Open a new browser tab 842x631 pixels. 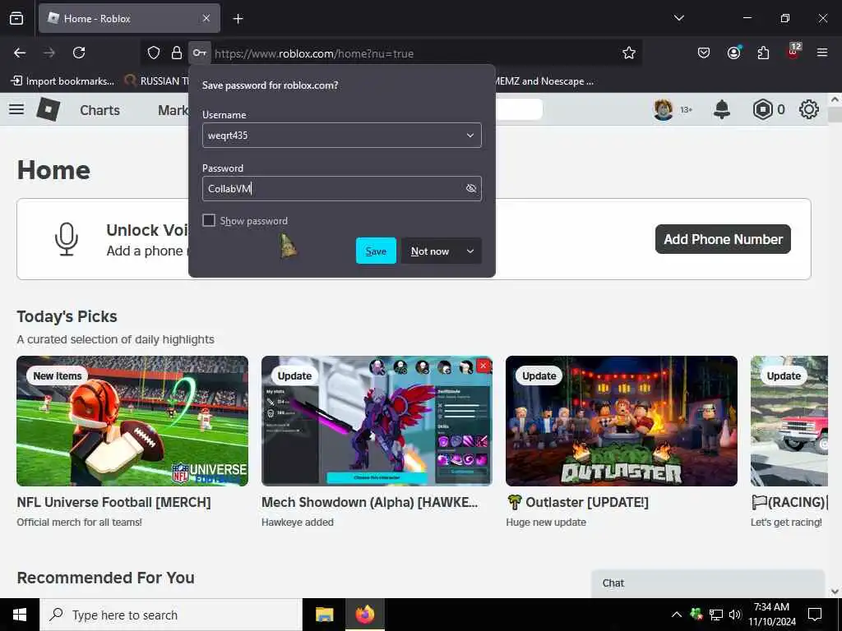(238, 19)
